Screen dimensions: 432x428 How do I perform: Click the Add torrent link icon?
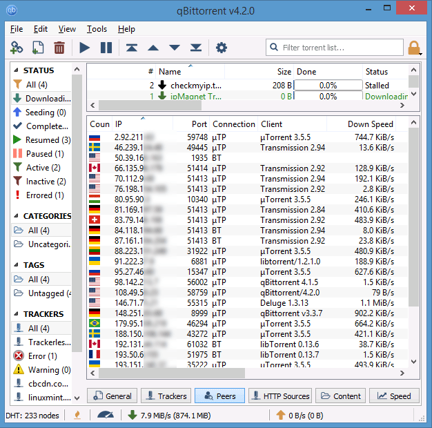click(17, 48)
